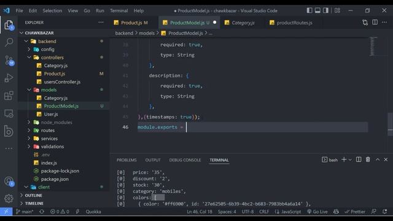Open the Manage gear icon

click(x=9, y=198)
